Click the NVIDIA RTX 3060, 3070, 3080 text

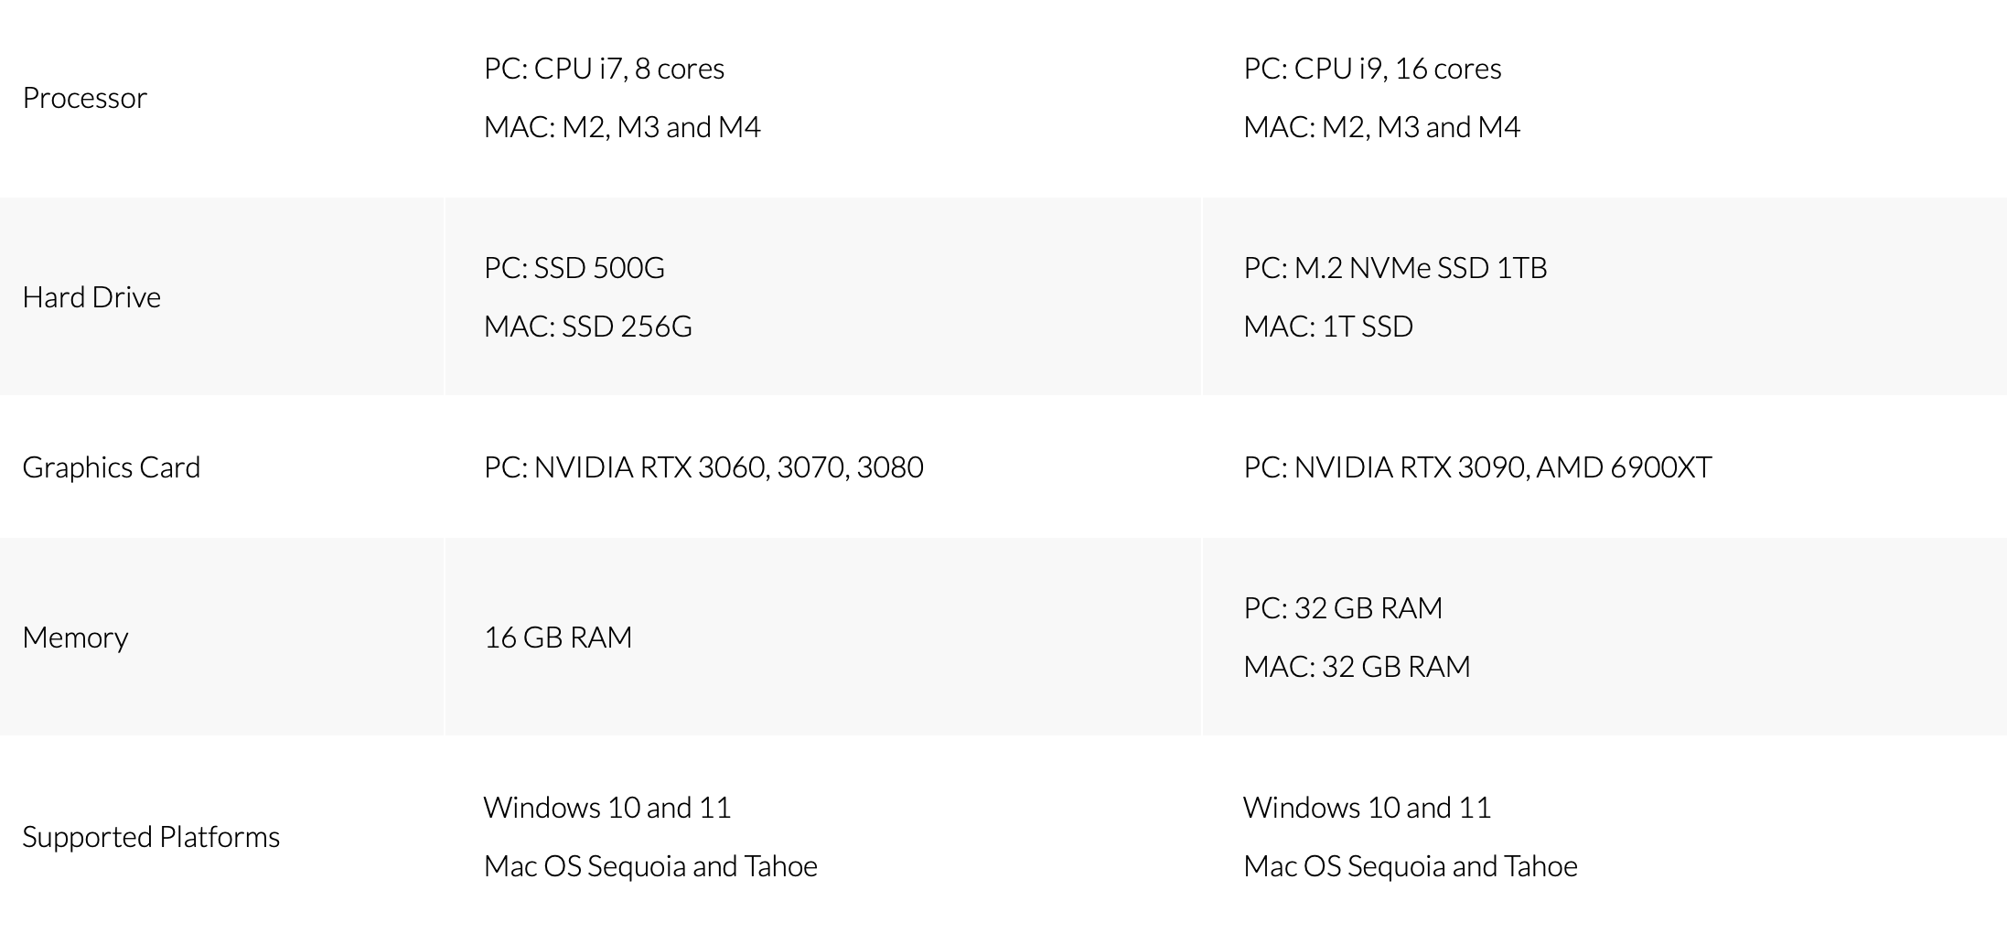click(703, 467)
